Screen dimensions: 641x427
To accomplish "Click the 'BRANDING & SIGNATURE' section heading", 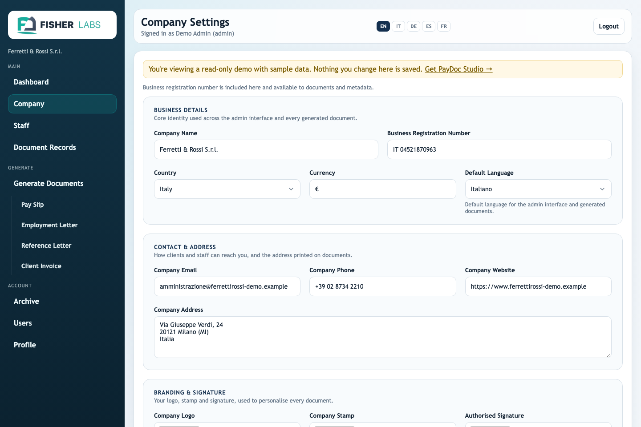I will click(x=190, y=392).
